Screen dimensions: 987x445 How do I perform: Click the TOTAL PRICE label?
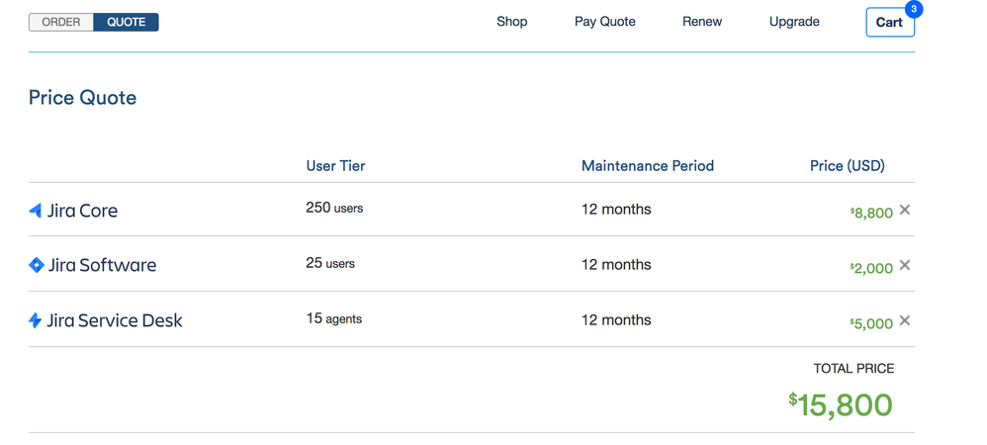point(853,368)
